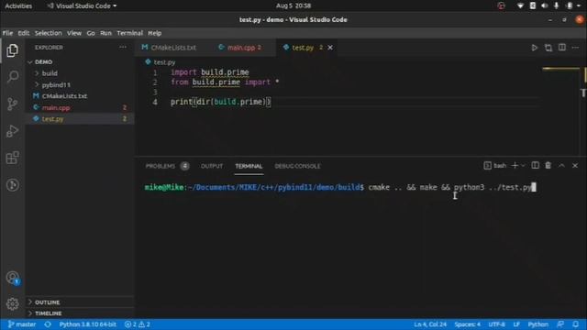Click the feedback icon in the status bar
The height and width of the screenshot is (330, 587).
[560, 324]
